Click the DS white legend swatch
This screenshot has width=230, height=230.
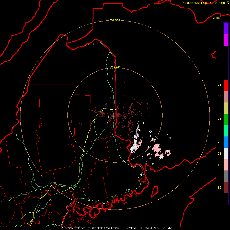click(x=226, y=153)
